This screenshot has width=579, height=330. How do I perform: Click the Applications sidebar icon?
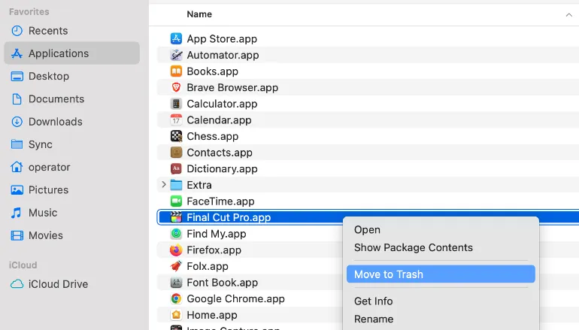click(x=17, y=53)
